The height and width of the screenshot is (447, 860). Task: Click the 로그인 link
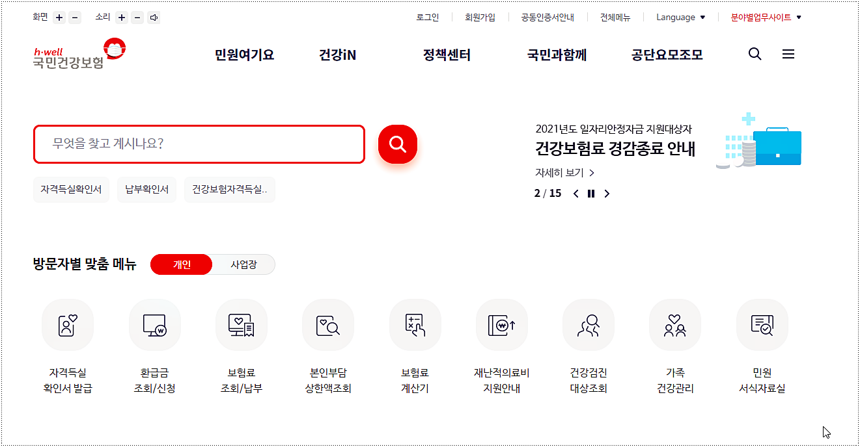(426, 18)
